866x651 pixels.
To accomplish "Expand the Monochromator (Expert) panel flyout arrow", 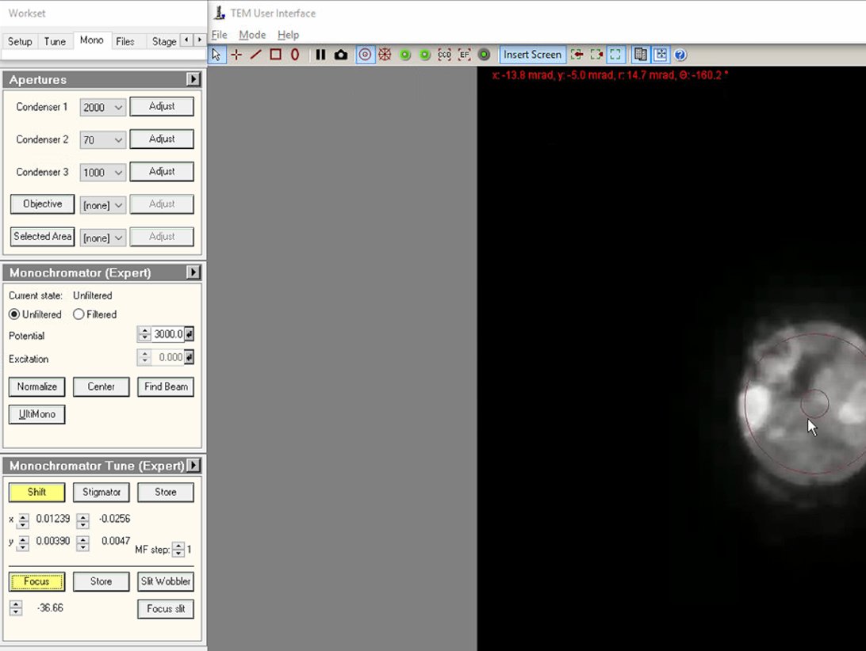I will [x=193, y=272].
